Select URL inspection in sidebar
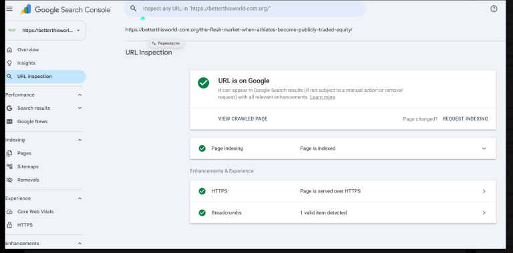Viewport: 513px width, 253px height. (x=45, y=77)
